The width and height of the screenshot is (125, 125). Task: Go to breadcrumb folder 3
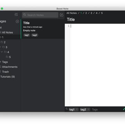tap(91, 13)
